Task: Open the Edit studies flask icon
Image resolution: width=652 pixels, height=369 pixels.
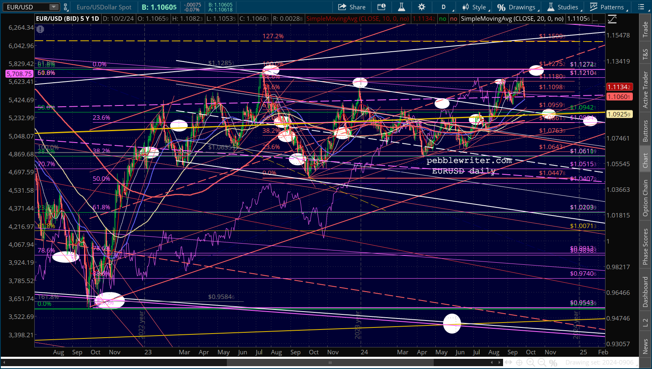Action: [401, 7]
